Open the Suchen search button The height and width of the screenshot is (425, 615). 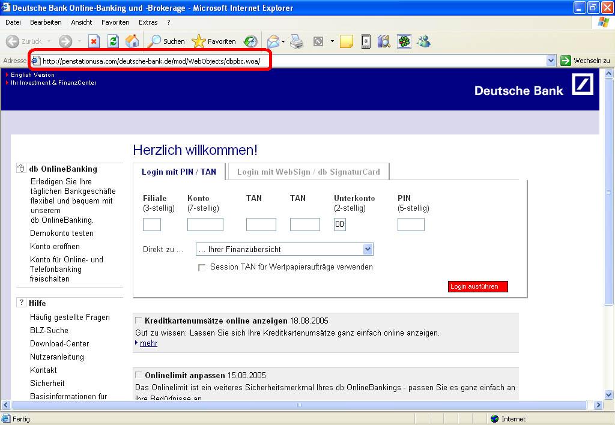166,41
